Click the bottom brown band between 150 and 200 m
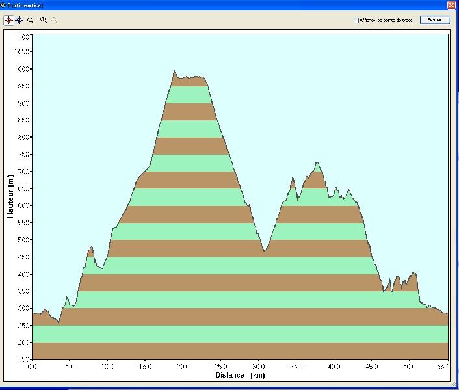459x390 pixels. pyautogui.click(x=240, y=350)
